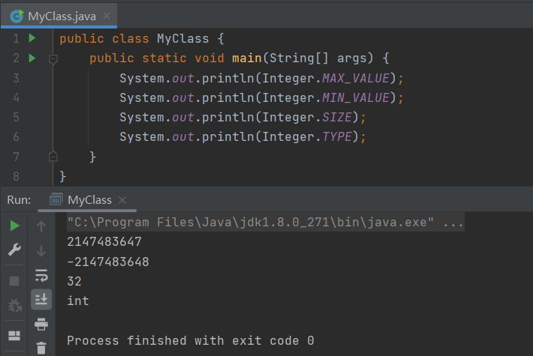Click the console output 32

point(74,281)
